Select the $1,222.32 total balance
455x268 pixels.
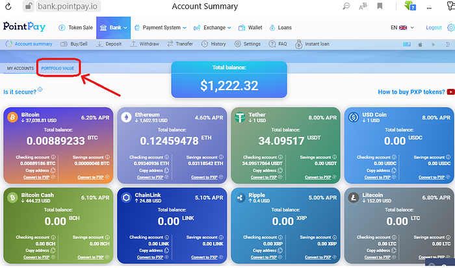coord(229,86)
